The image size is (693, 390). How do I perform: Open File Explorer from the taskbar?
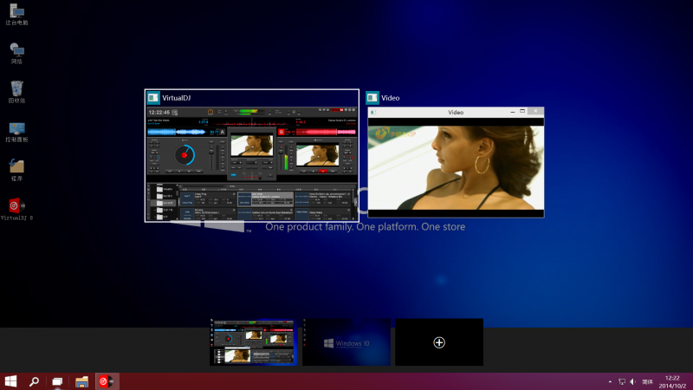click(x=81, y=381)
